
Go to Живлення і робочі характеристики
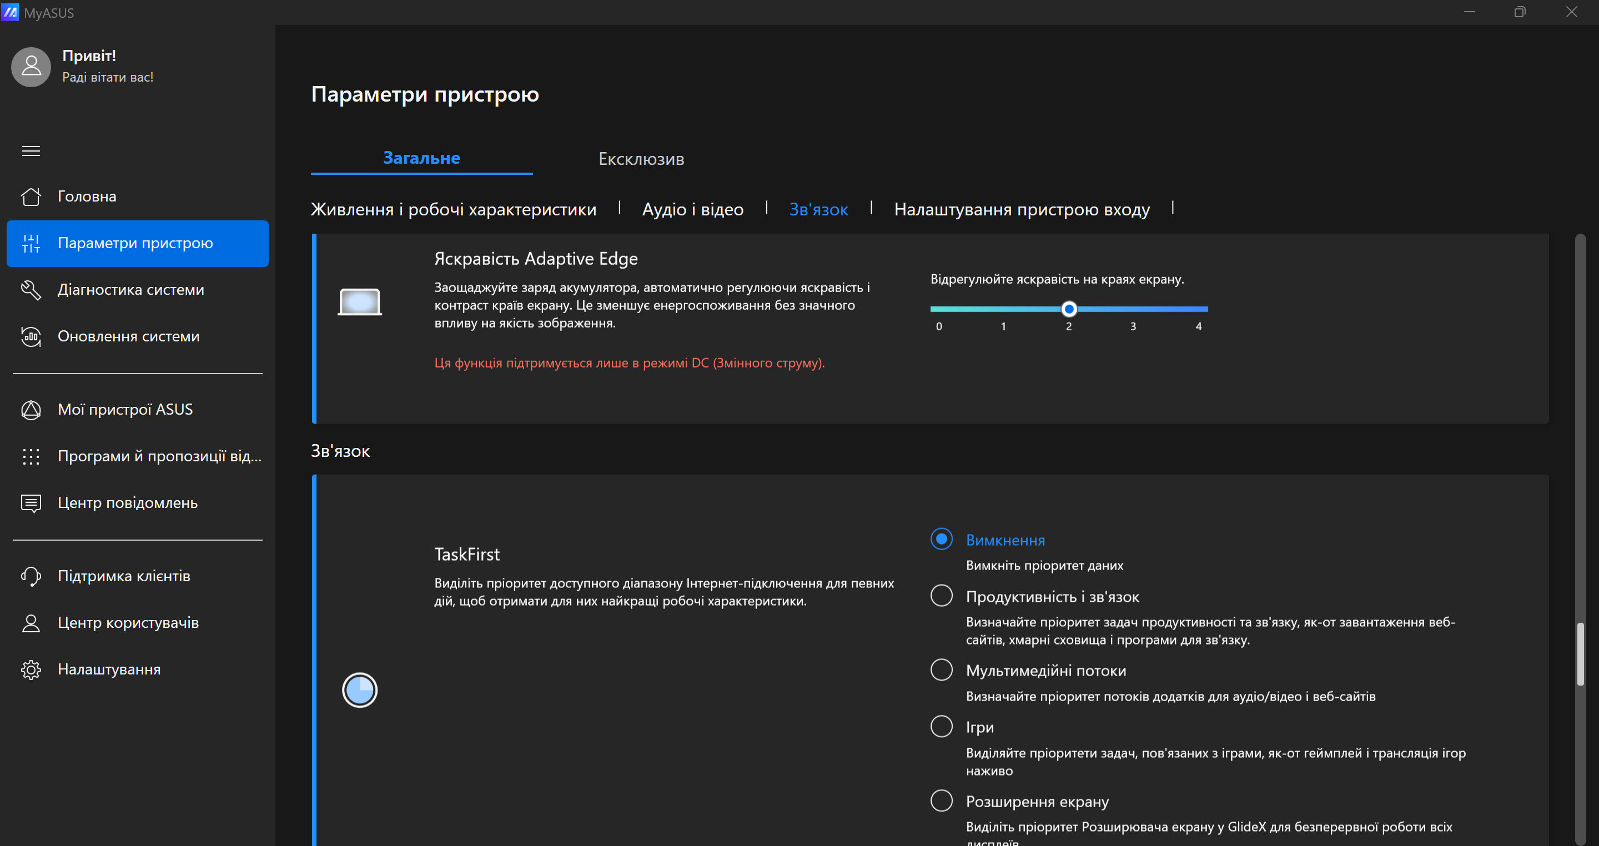(x=453, y=210)
